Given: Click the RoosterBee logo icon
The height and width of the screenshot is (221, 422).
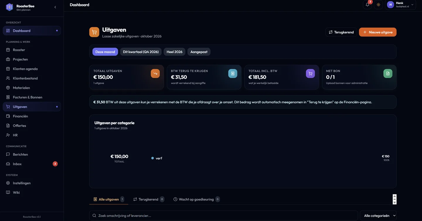Looking at the screenshot, I should pos(9,7).
